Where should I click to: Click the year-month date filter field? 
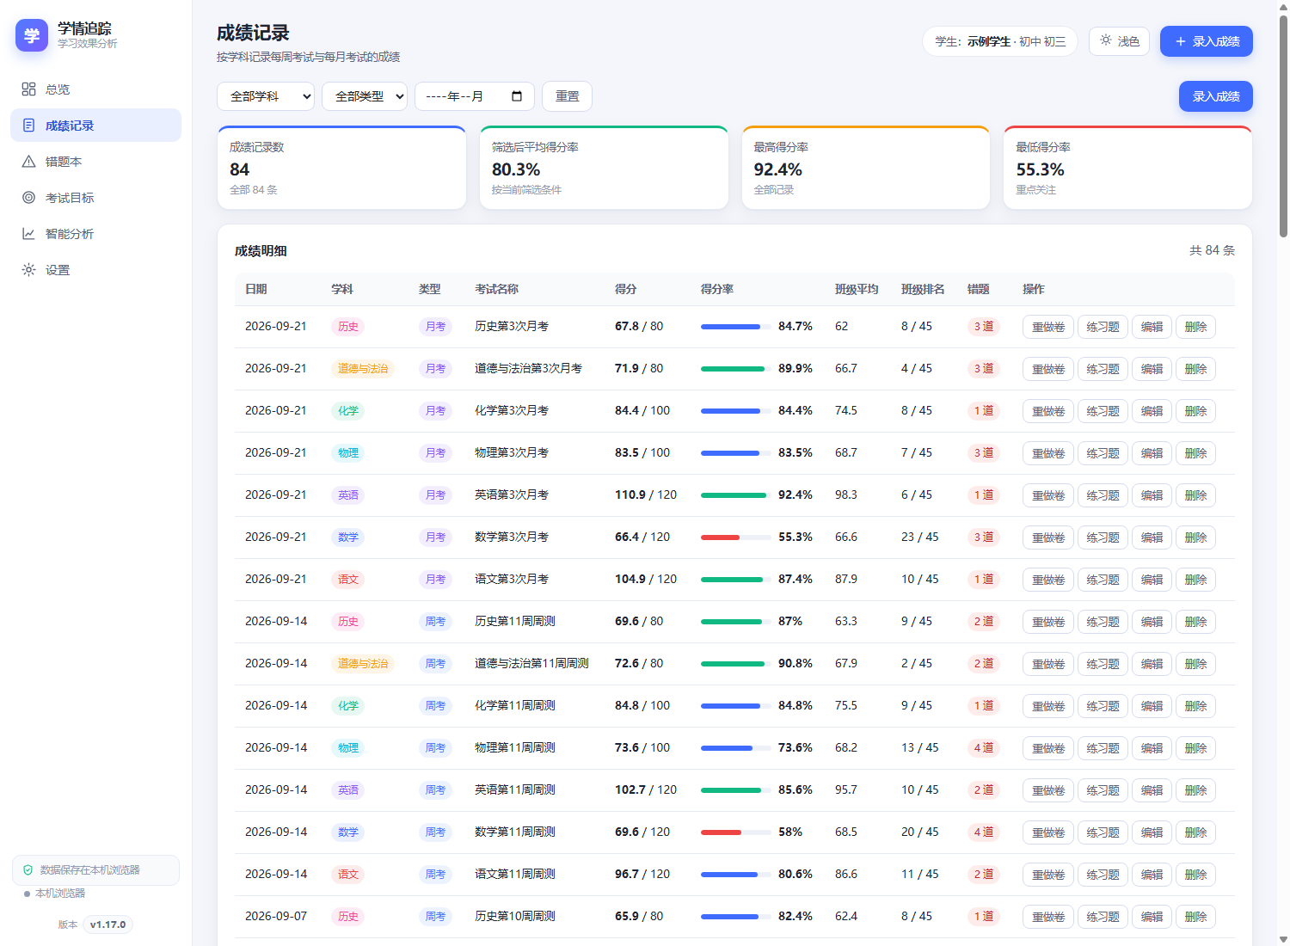(x=475, y=96)
